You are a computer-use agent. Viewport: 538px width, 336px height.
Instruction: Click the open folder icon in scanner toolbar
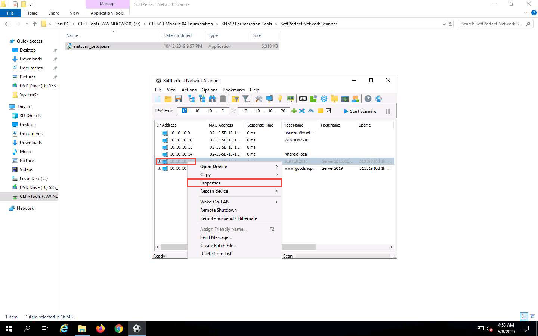click(168, 99)
